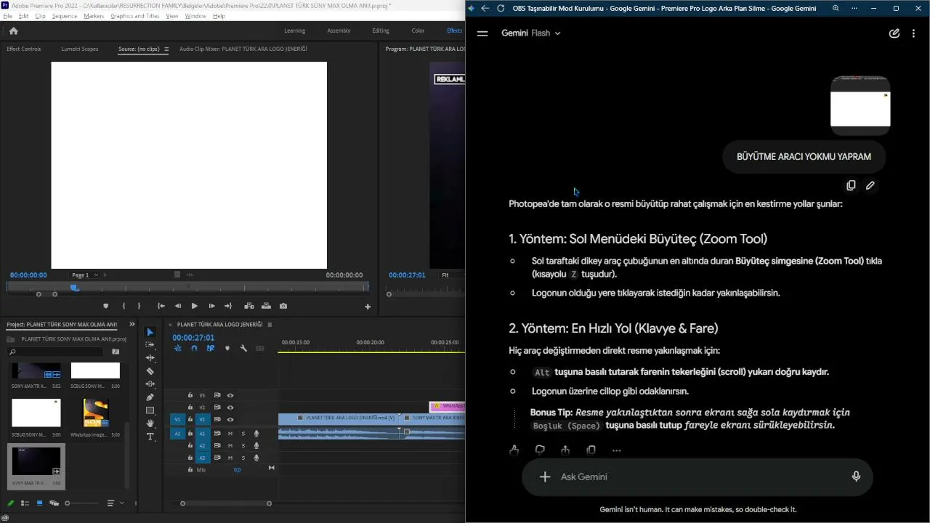930x523 pixels.
Task: Copy the prompt 'BÜYÜTME ARACI YOKMU YAPRAM'
Action: pos(851,185)
